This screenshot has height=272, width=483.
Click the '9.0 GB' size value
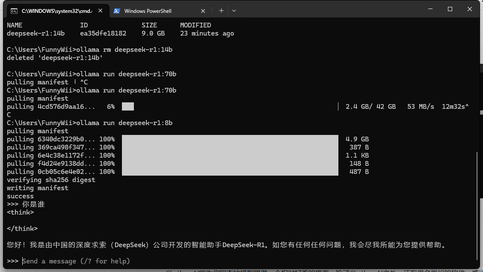pos(153,33)
